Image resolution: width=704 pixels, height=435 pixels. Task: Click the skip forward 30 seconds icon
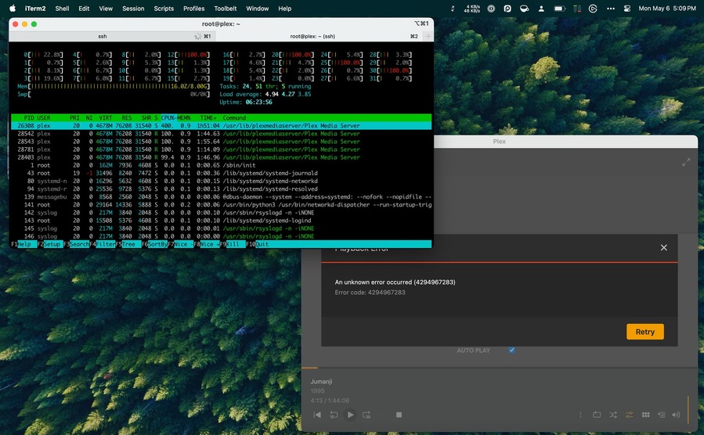pos(366,415)
